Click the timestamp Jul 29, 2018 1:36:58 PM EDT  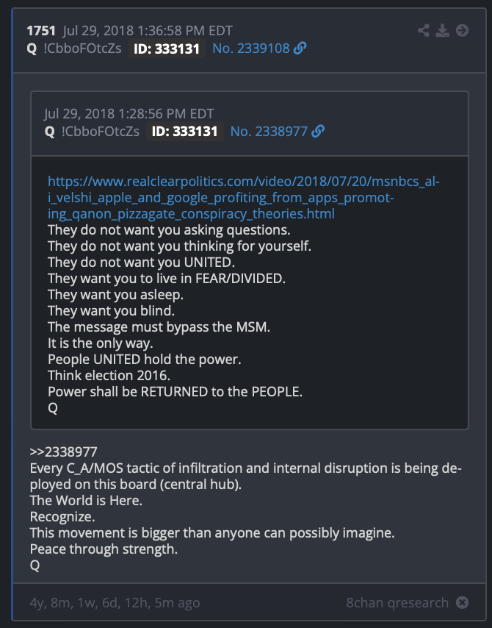pos(148,31)
